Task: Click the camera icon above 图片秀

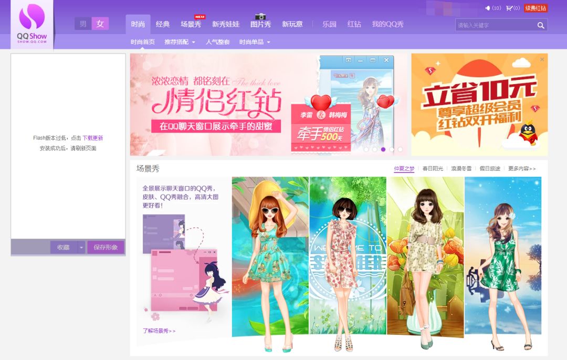Action: [x=260, y=17]
